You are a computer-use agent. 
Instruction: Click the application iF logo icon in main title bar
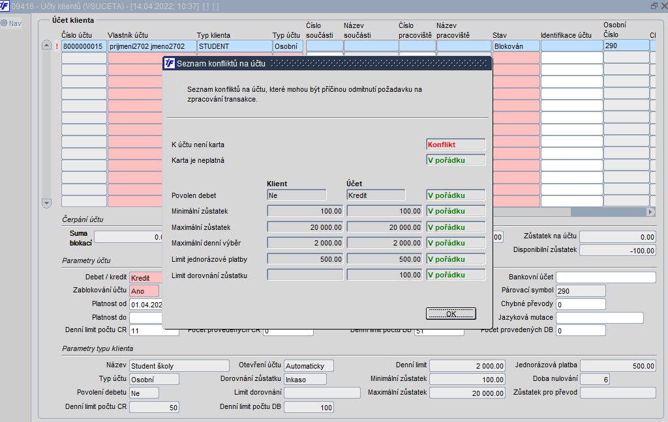pos(5,6)
